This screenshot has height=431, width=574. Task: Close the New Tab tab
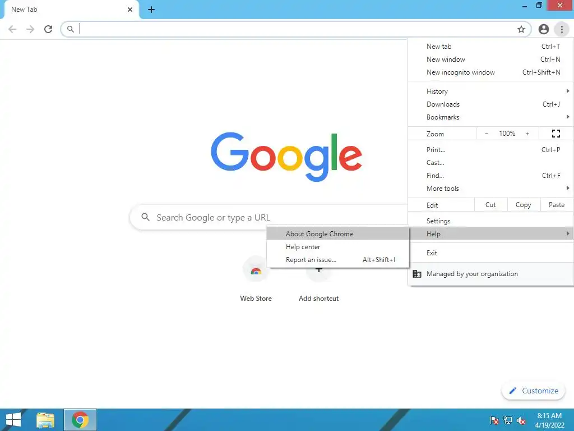coord(130,10)
